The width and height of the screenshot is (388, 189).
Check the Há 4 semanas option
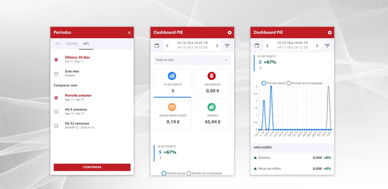tap(56, 112)
